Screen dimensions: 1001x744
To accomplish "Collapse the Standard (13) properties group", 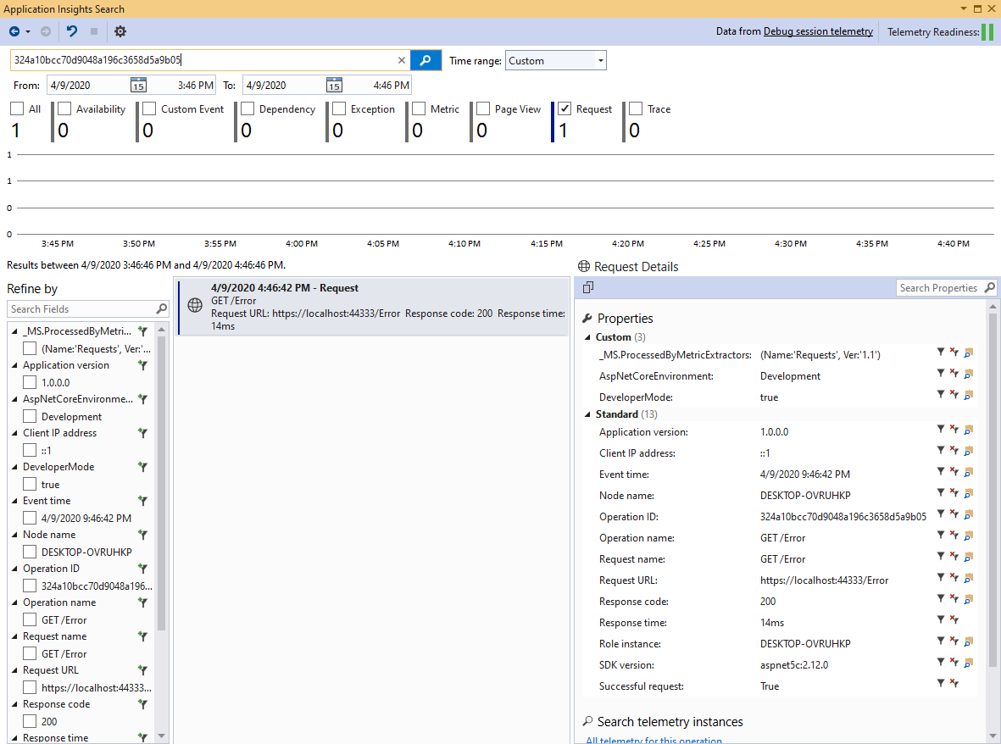I will tap(588, 414).
